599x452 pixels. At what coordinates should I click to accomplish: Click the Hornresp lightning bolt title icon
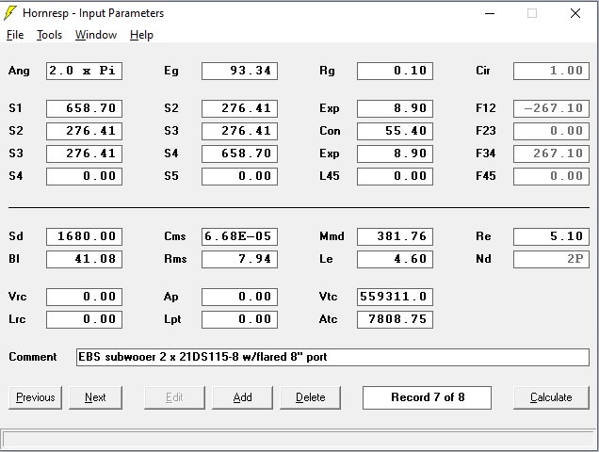[10, 13]
